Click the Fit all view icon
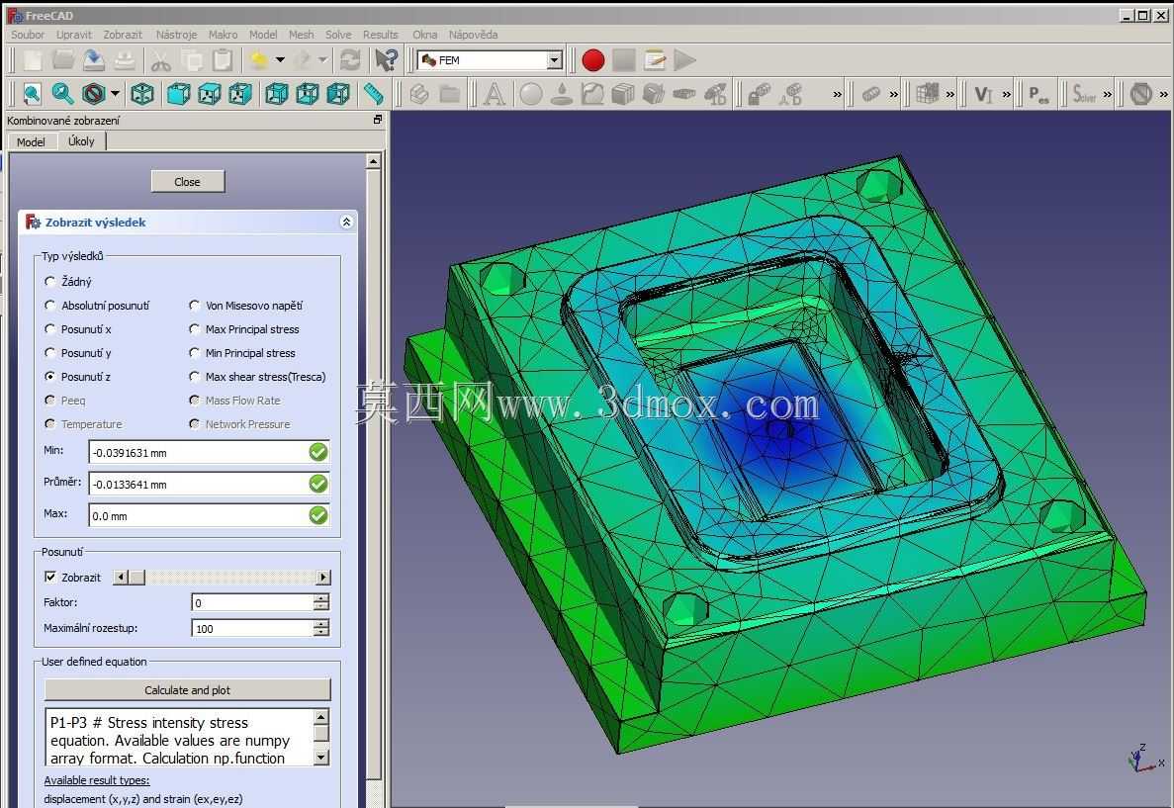This screenshot has height=808, width=1174. click(33, 94)
